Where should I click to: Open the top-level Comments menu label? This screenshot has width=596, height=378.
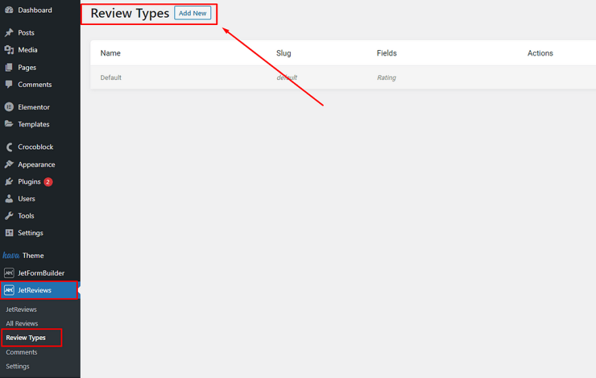pos(35,85)
